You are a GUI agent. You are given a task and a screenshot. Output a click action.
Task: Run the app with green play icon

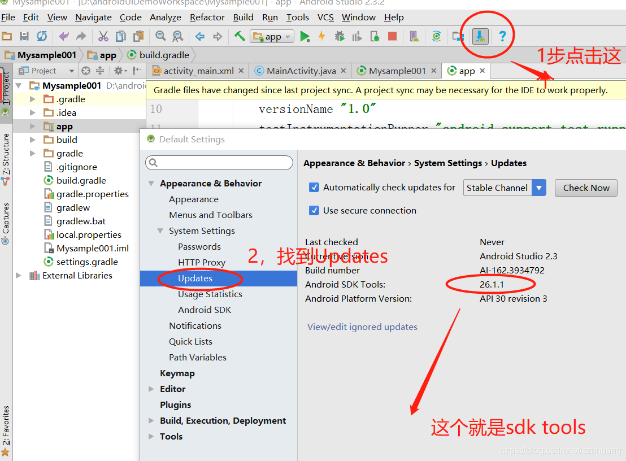(x=305, y=37)
